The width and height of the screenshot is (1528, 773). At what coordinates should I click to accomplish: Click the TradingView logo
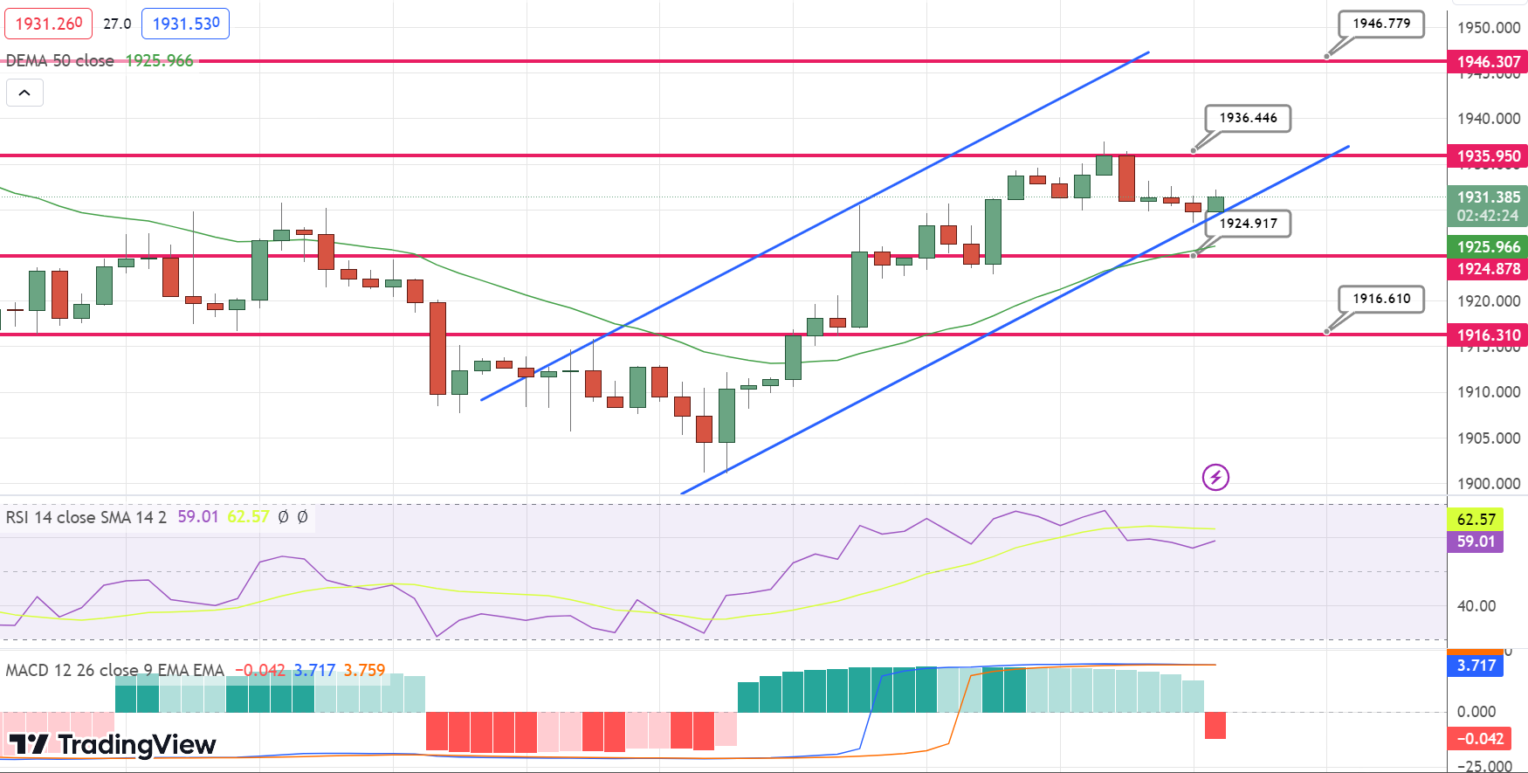113,745
